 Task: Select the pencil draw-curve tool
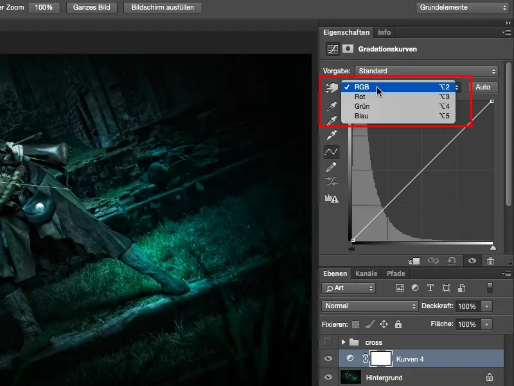(x=331, y=167)
